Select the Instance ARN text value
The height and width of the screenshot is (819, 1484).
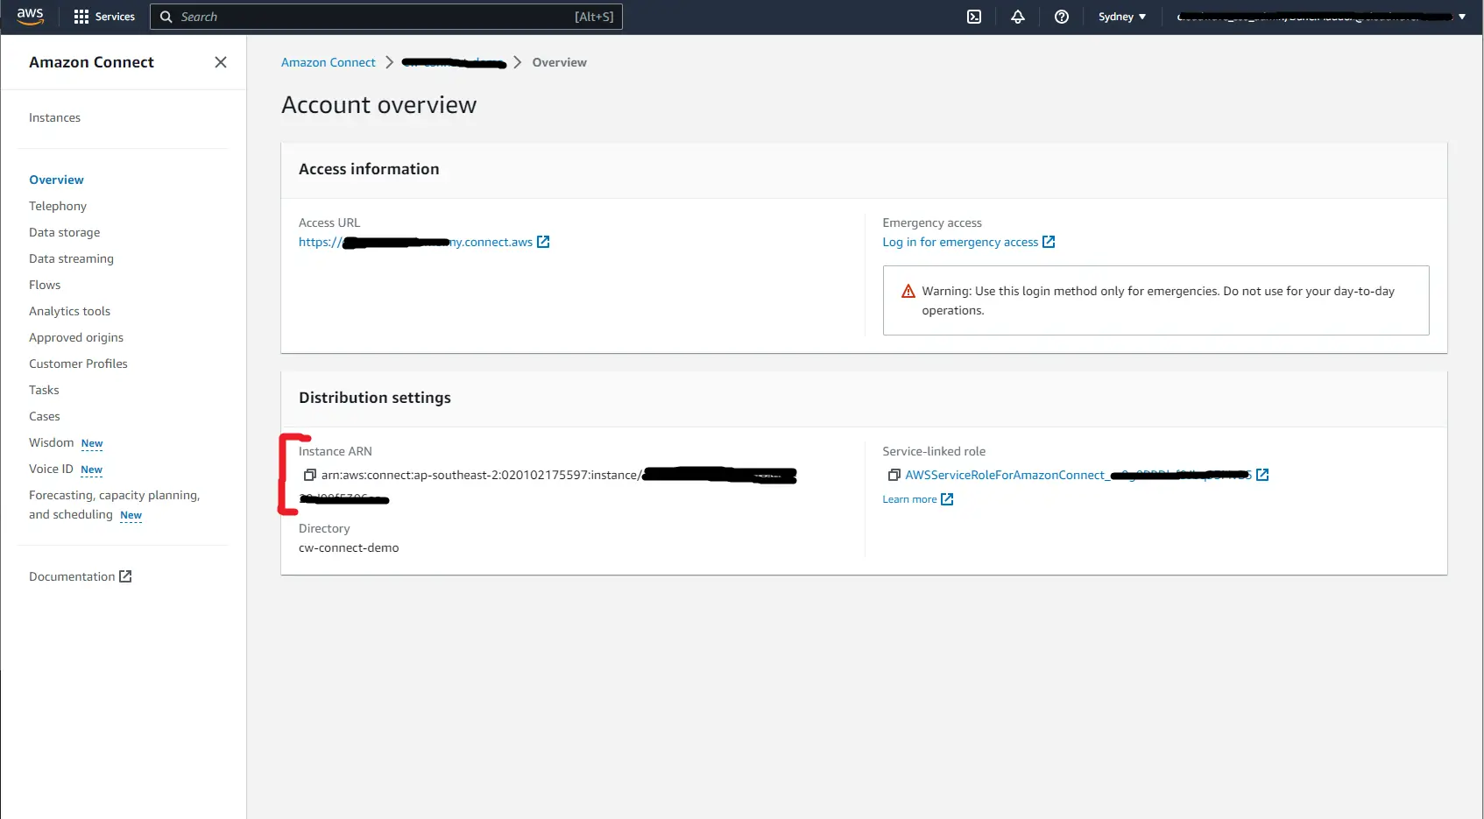coord(548,487)
